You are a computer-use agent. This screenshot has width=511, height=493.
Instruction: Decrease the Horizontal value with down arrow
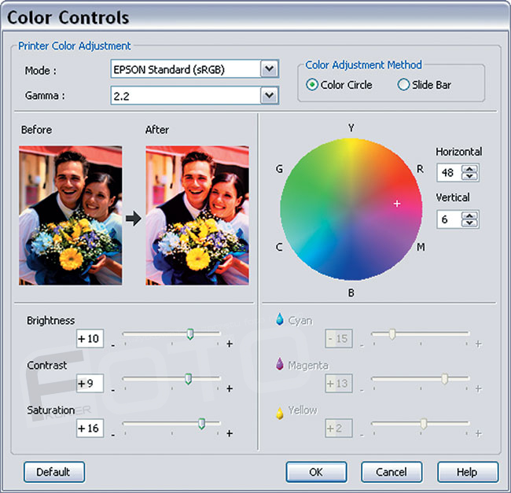[470, 177]
